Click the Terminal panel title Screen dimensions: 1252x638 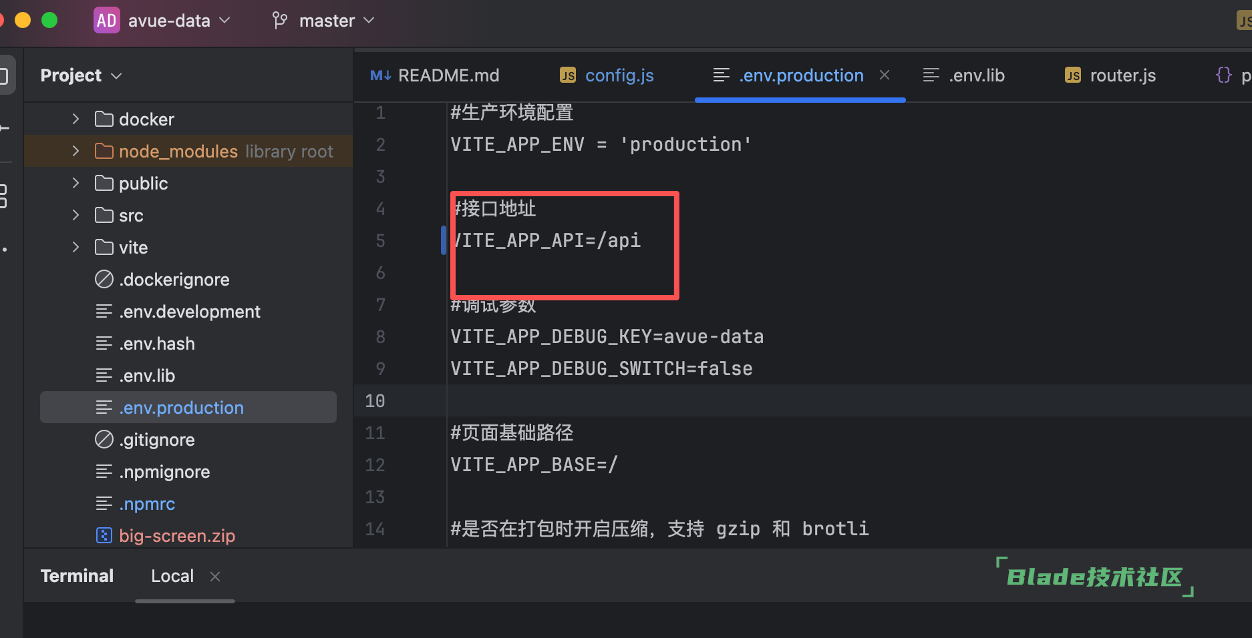tap(77, 576)
